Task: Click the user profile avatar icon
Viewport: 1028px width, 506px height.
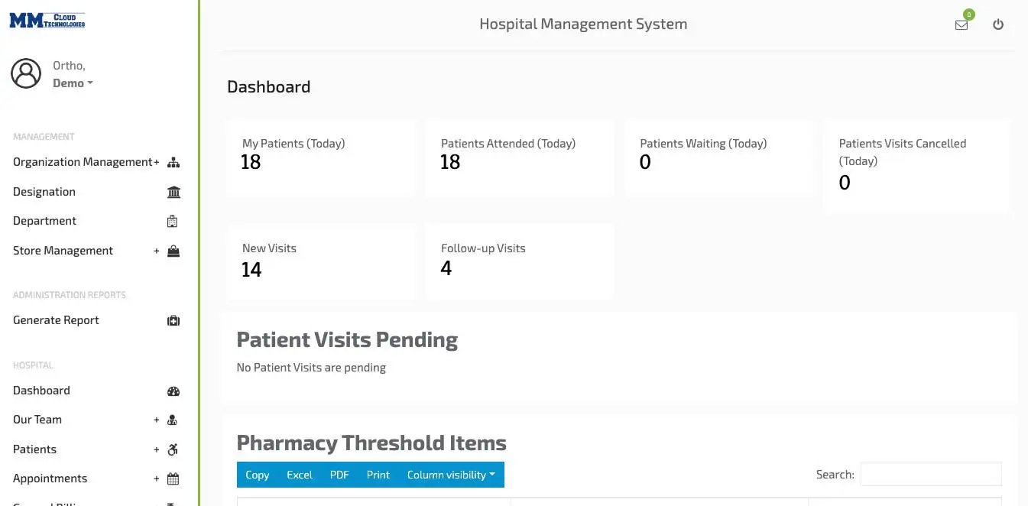Action: click(26, 73)
